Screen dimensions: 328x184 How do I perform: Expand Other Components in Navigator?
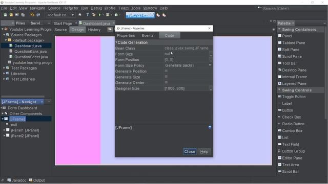tap(3, 113)
